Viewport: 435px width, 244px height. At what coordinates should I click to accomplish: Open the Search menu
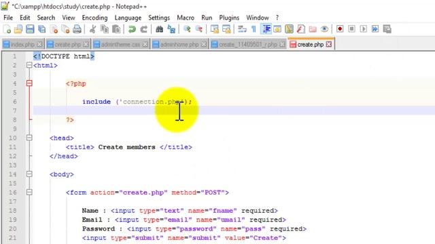(46, 18)
